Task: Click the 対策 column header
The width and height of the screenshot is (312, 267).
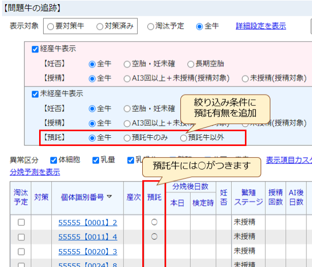Action: click(x=41, y=197)
